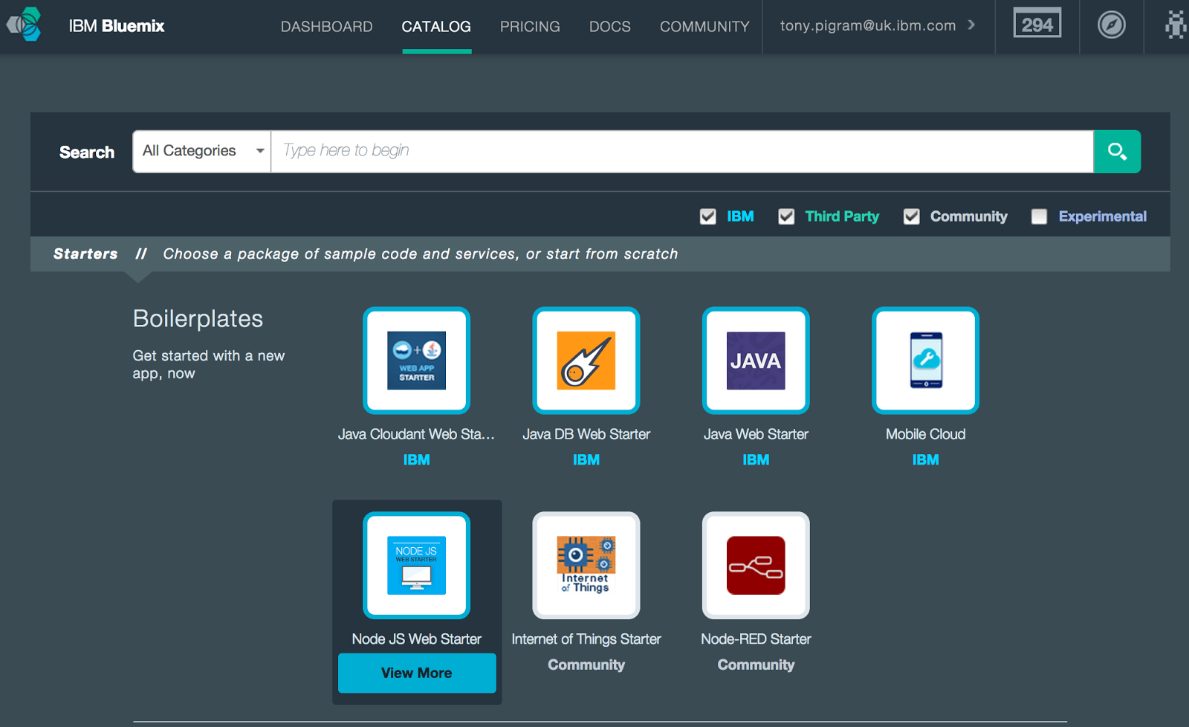Screen dimensions: 1189x727
Task: Click the Java Web Starter label
Action: (756, 434)
